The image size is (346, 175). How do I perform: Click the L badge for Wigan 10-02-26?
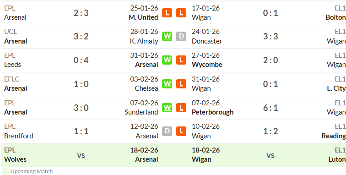point(181,131)
